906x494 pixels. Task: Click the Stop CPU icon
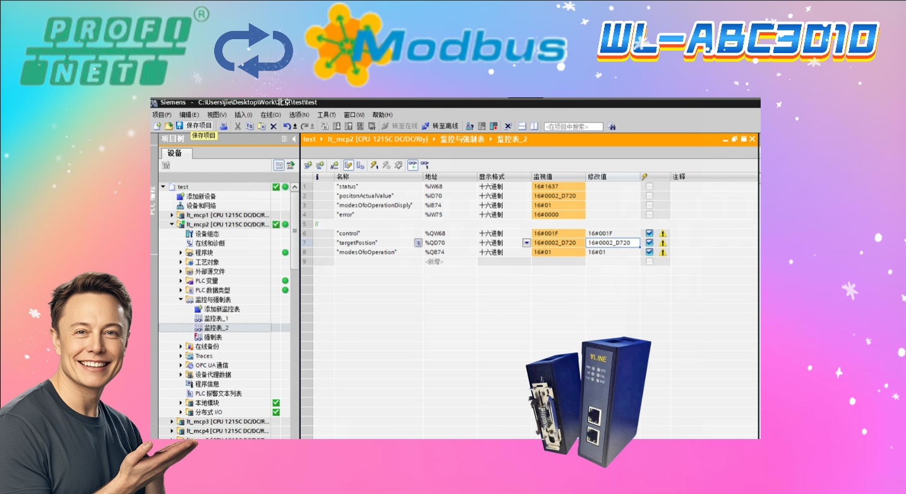[494, 126]
